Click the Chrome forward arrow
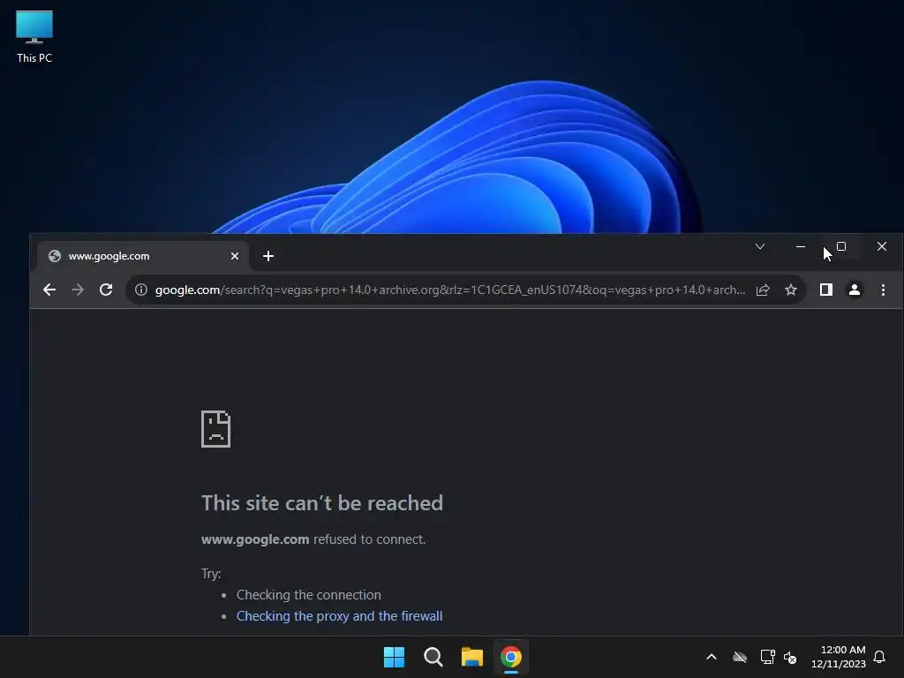This screenshot has height=678, width=904. (78, 290)
